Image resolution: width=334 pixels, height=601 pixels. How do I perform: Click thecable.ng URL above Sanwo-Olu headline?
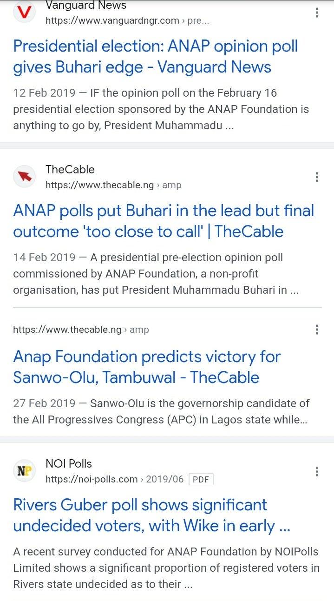(x=81, y=330)
